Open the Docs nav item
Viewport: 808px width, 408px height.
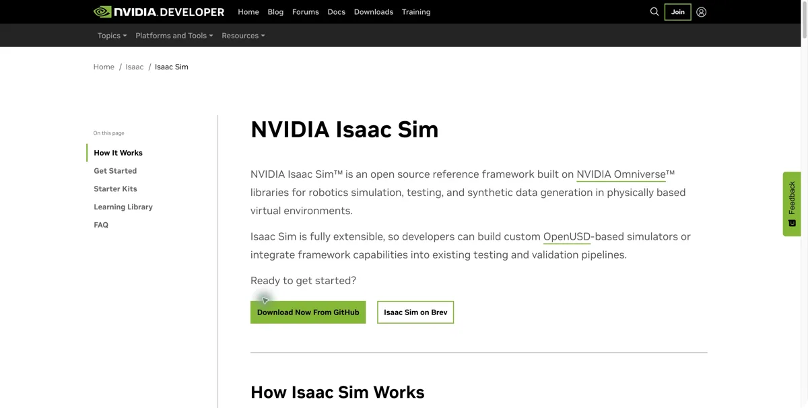(336, 11)
